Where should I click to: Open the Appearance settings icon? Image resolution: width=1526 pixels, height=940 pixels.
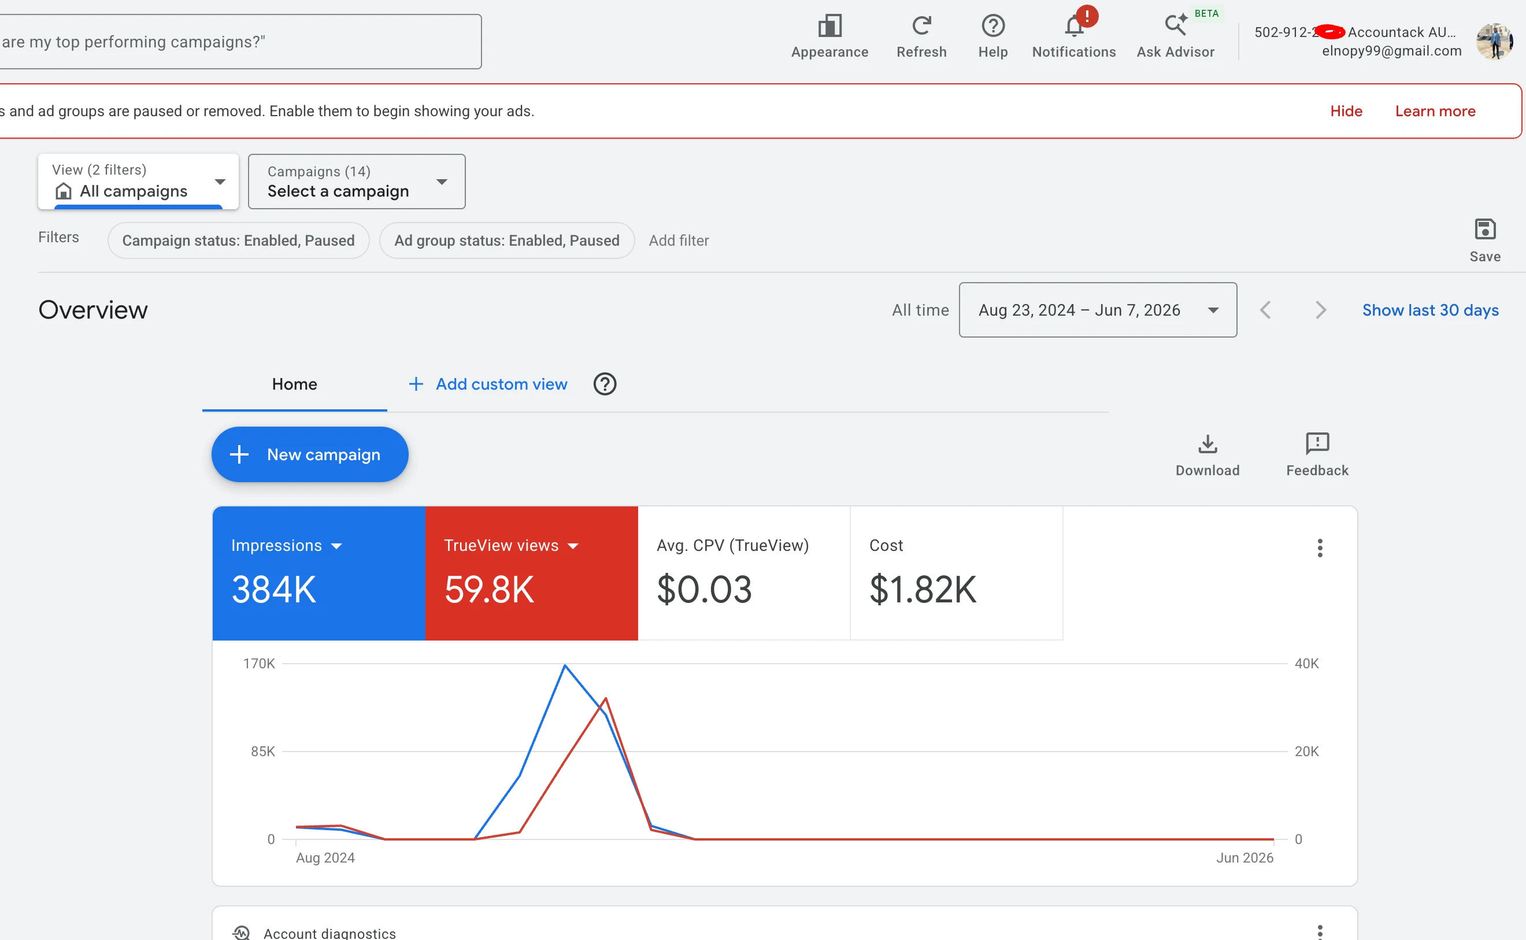[829, 26]
